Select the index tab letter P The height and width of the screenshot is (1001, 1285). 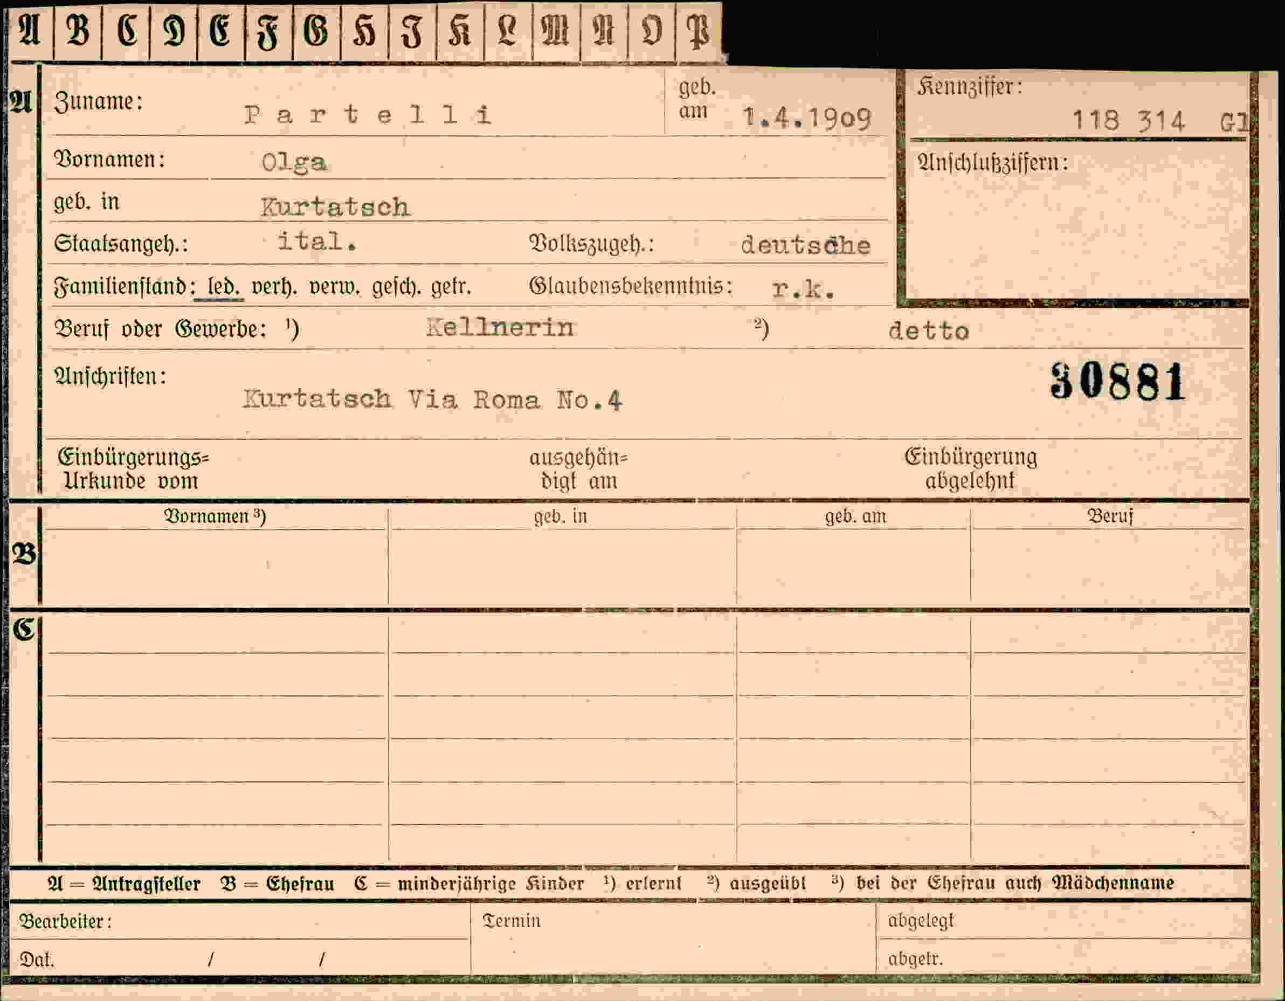click(x=699, y=31)
